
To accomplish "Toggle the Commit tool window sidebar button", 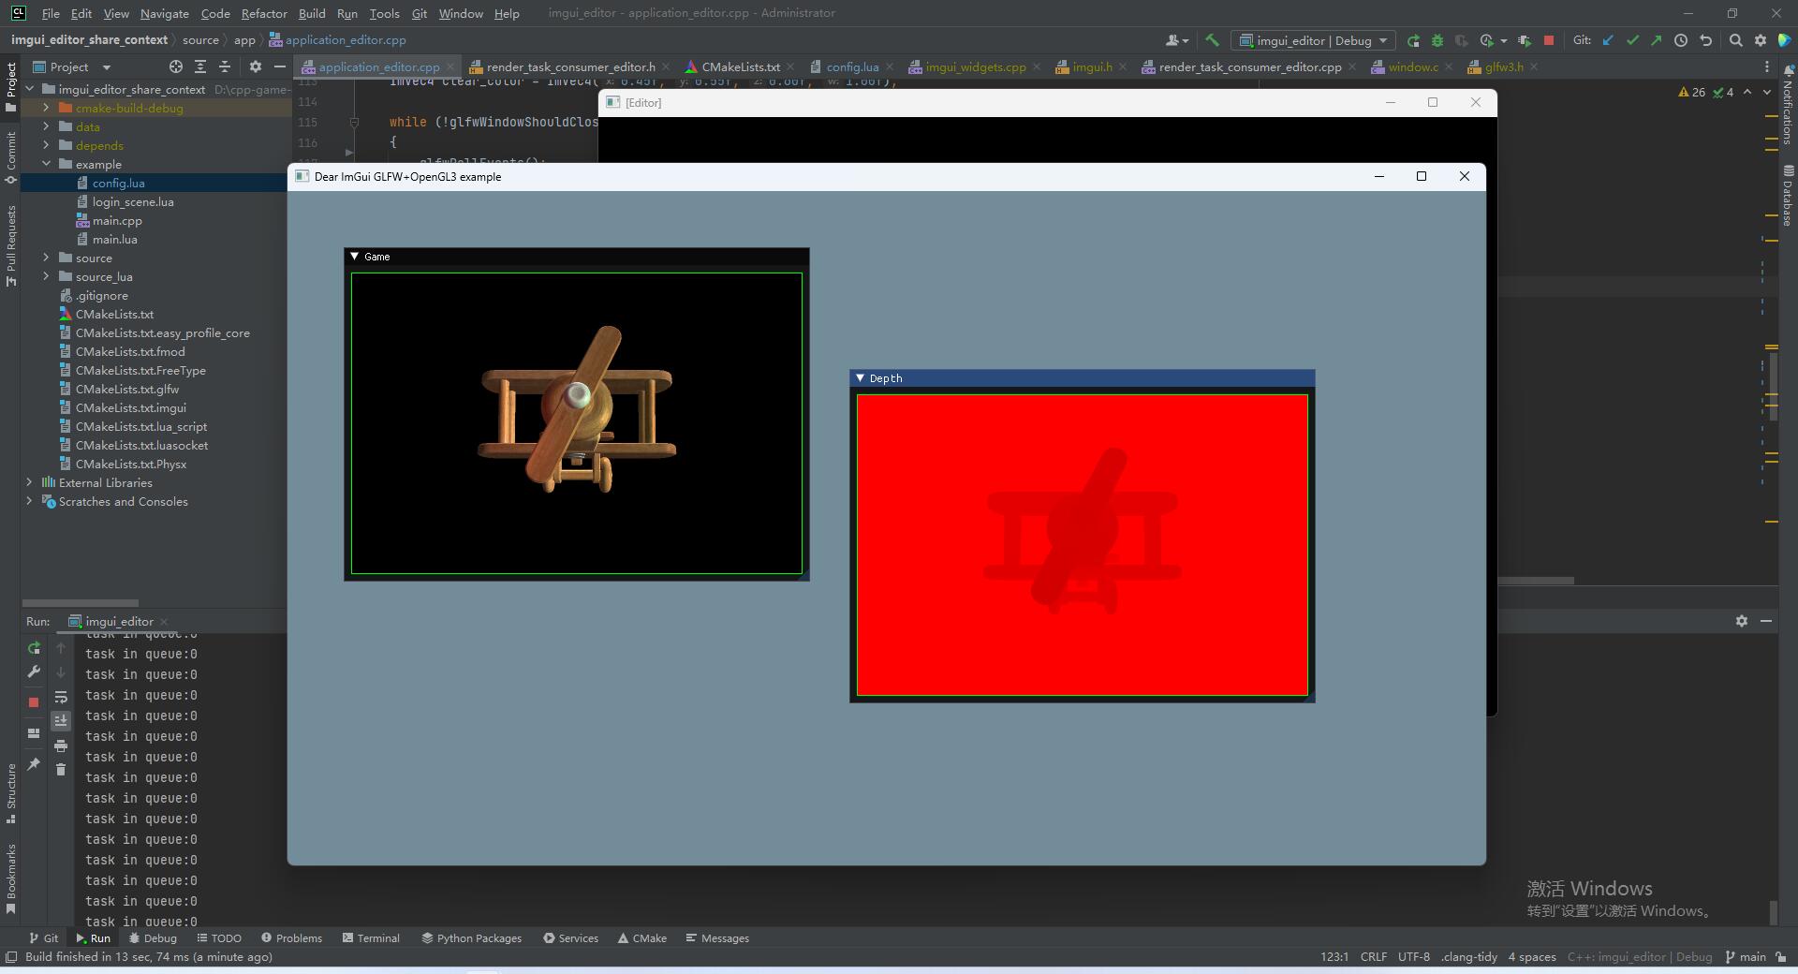I will click(10, 157).
